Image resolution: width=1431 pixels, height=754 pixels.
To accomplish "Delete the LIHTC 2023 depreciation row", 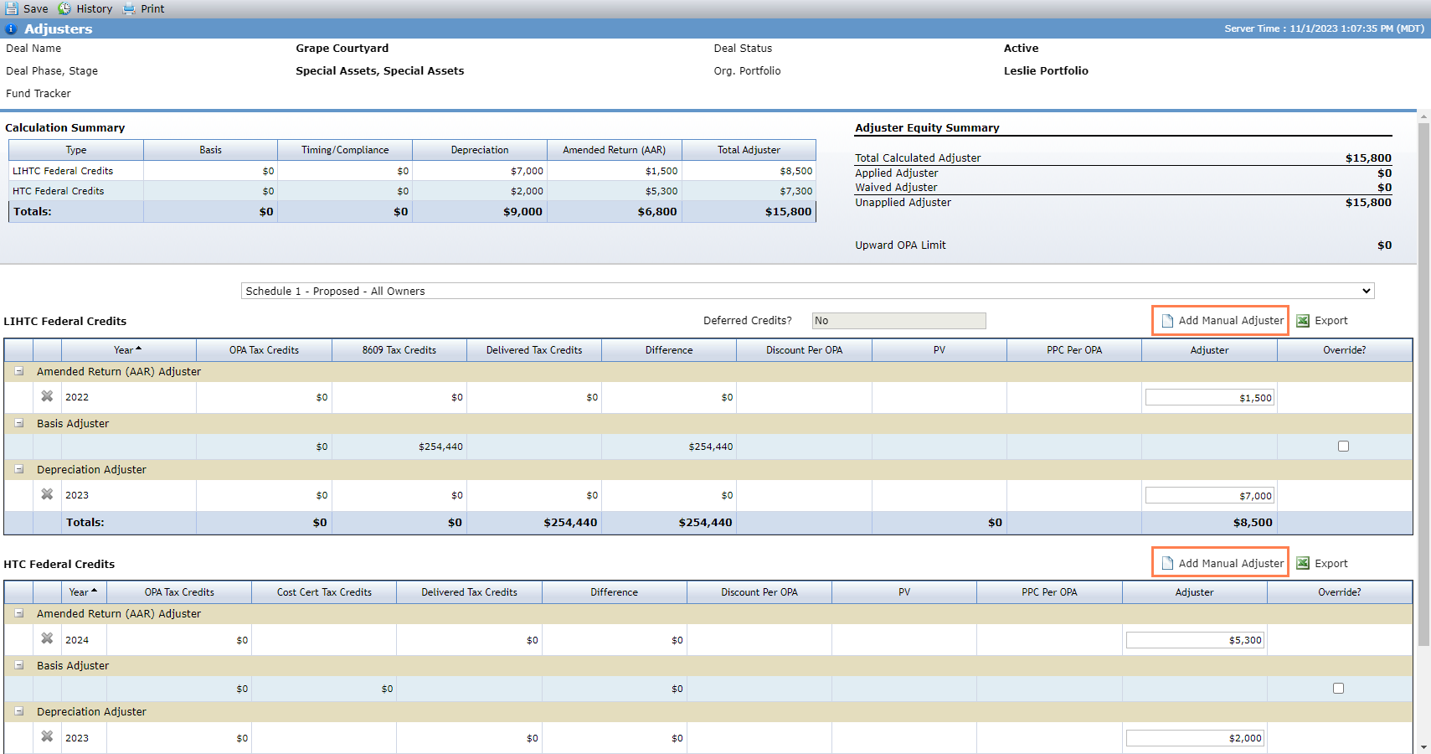I will (47, 494).
